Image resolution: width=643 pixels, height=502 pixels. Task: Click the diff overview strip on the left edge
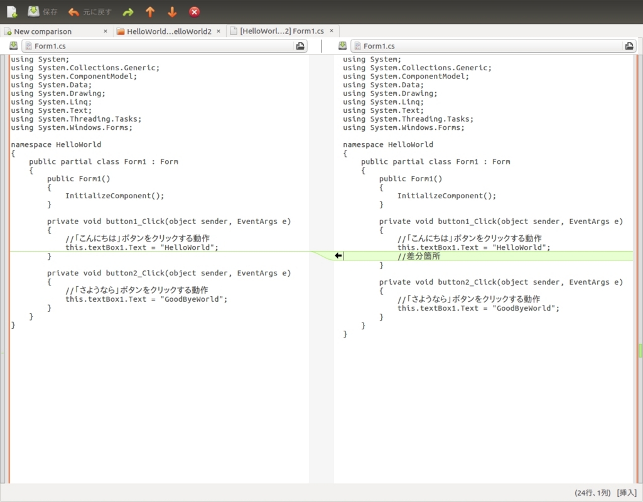[x=3, y=251]
